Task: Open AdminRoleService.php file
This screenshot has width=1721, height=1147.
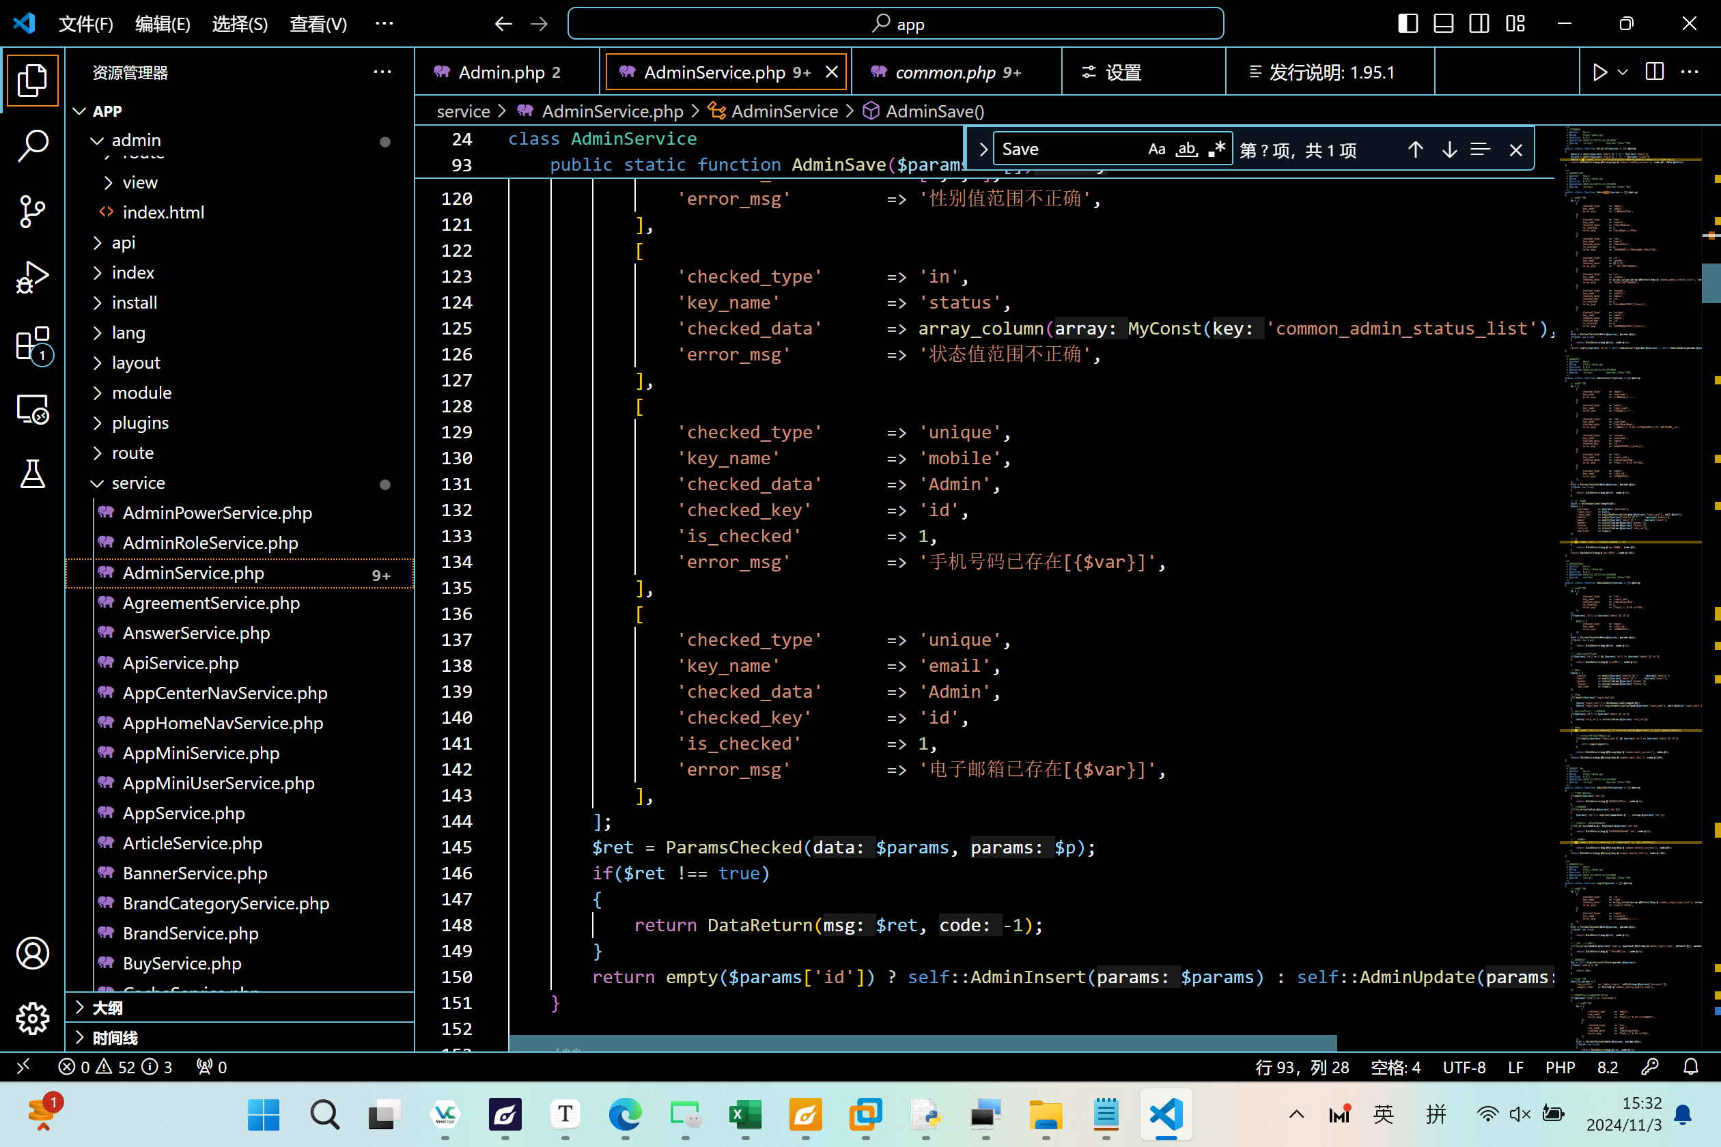Action: click(239, 543)
